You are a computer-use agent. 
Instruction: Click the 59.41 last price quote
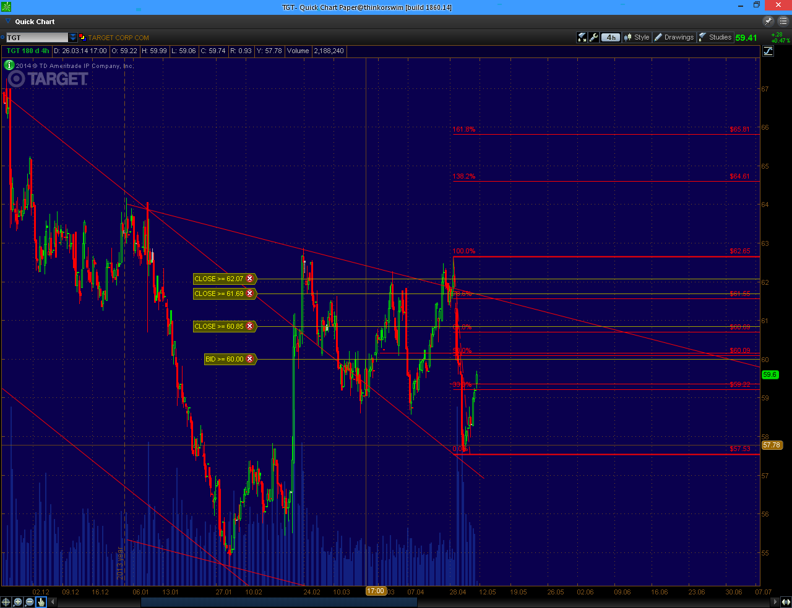tap(746, 38)
